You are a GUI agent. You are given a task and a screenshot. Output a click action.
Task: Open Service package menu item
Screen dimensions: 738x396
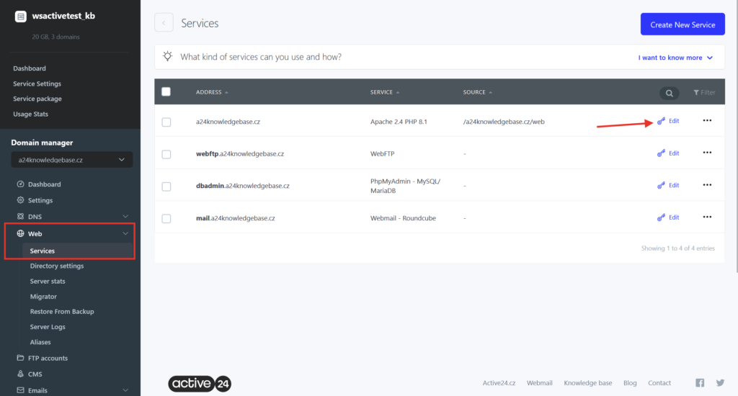pyautogui.click(x=37, y=99)
